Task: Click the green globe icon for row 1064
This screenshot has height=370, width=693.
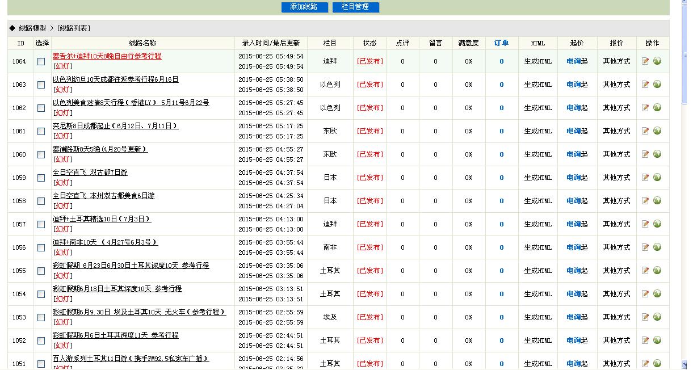Action: (657, 61)
